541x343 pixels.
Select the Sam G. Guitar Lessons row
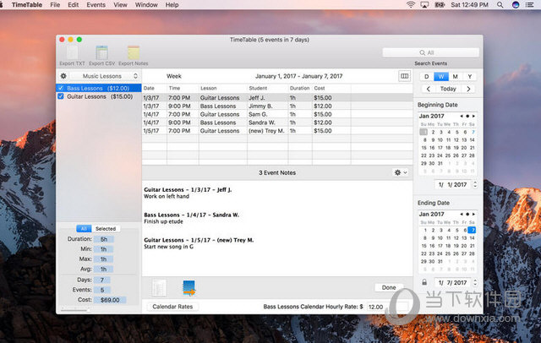[277, 114]
